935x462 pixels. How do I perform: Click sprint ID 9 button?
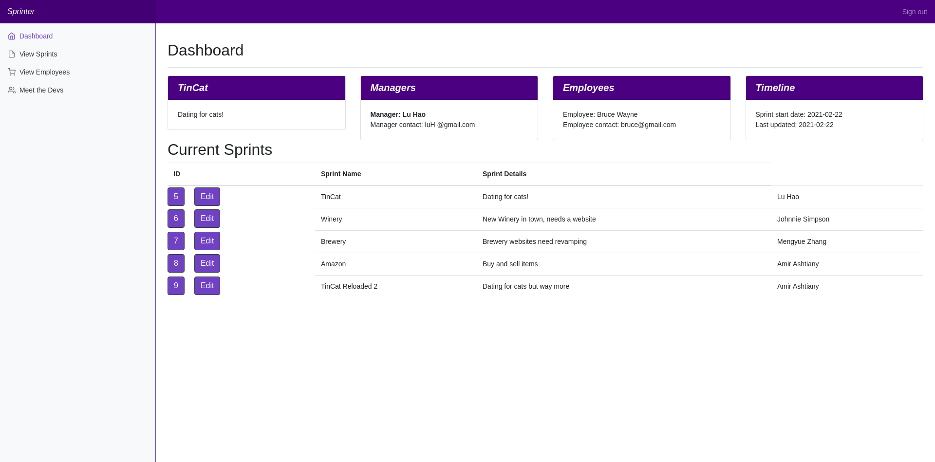coord(176,286)
